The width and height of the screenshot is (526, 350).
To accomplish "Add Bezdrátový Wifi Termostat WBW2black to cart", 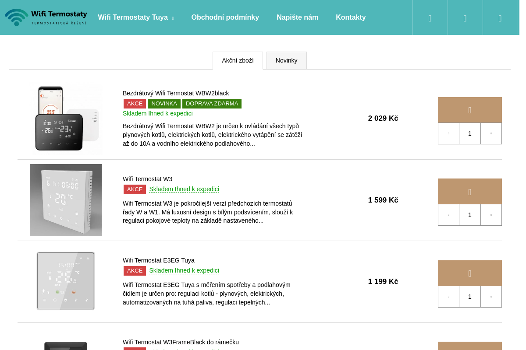I will (x=470, y=110).
